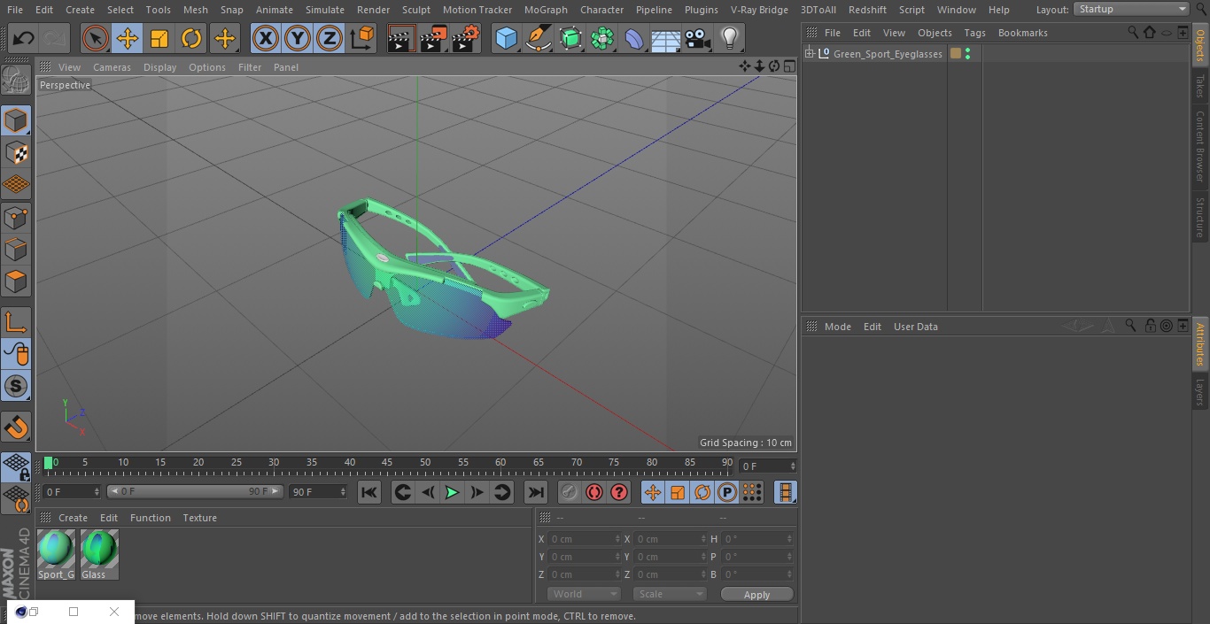Toggle X axis lock
The image size is (1210, 624).
[x=266, y=39]
